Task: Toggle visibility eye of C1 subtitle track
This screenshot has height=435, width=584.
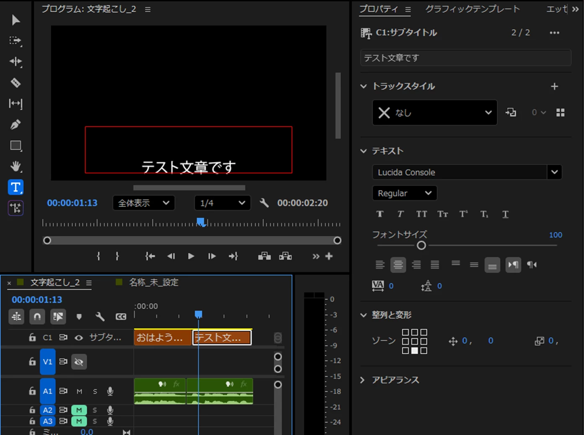Action: (79, 337)
